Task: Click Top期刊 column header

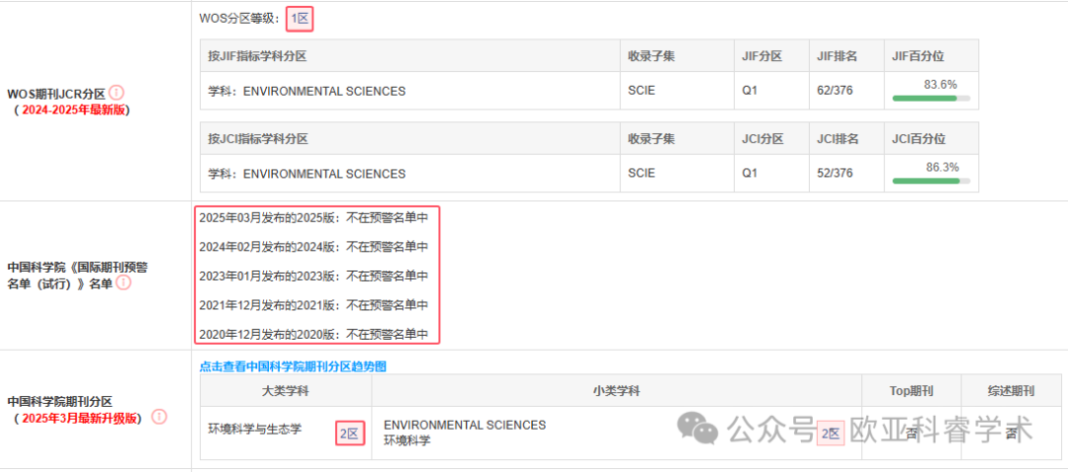Action: point(912,390)
